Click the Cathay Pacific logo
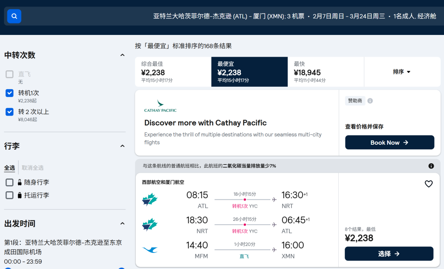The height and width of the screenshot is (269, 444). (160, 106)
